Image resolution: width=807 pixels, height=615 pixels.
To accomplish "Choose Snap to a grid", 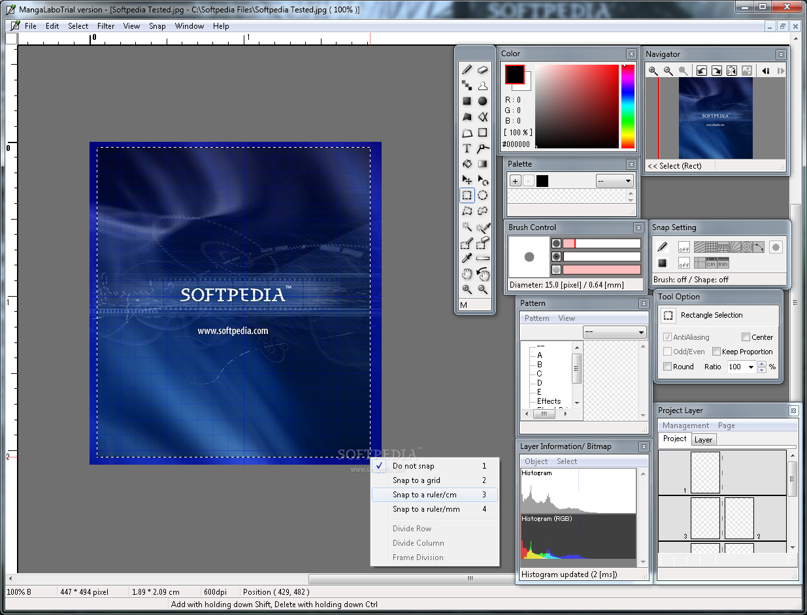I will pos(435,480).
